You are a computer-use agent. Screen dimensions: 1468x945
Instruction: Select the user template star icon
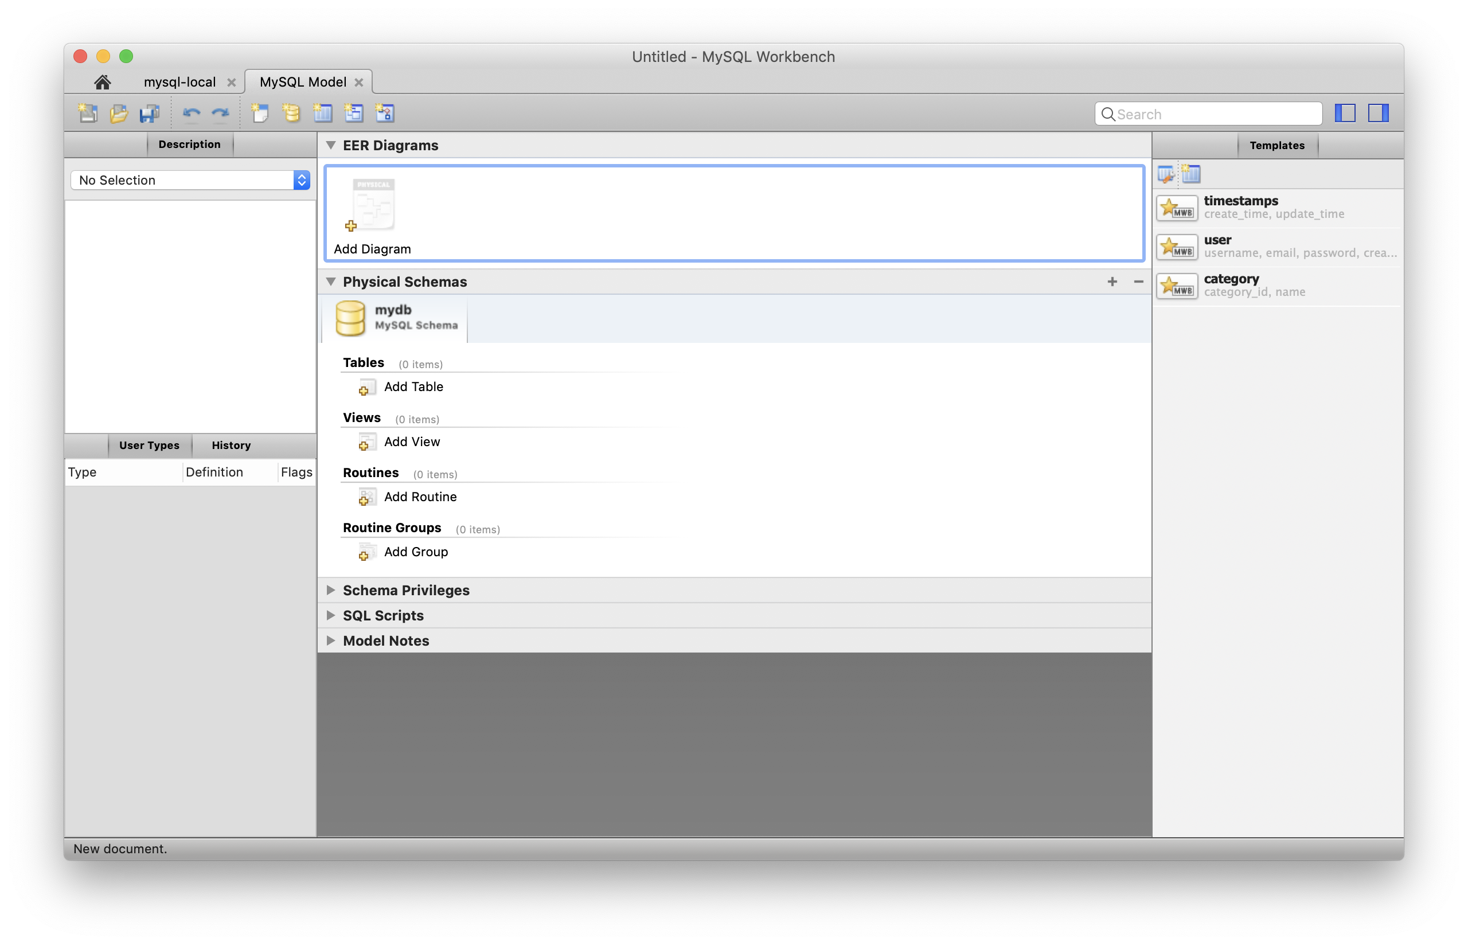tap(1177, 247)
